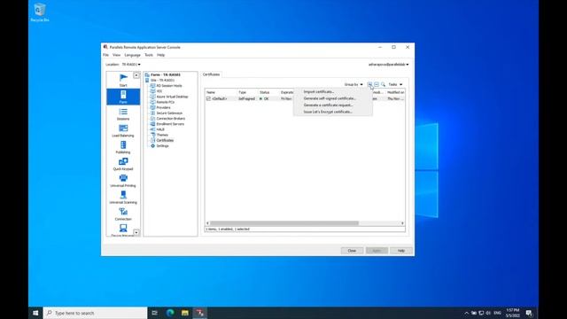This screenshot has width=567, height=319.
Task: Open the Sessions category
Action: [123, 114]
